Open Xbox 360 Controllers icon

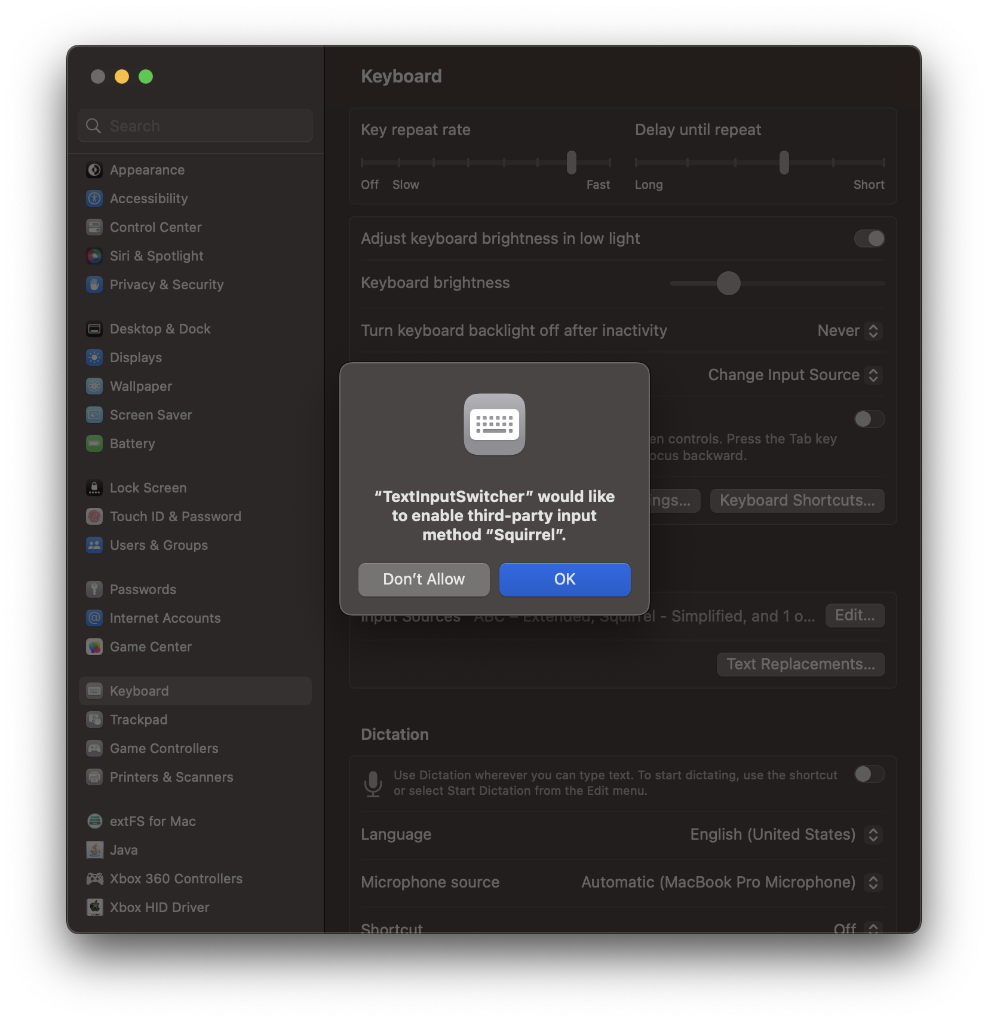coord(94,879)
